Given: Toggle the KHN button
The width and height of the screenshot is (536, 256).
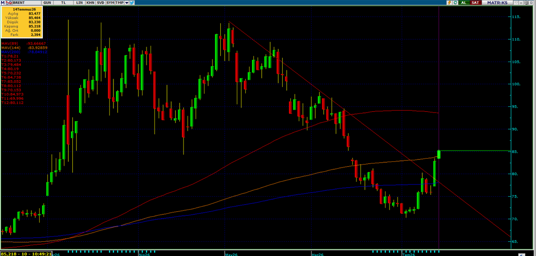Looking at the screenshot, I should coord(90,3).
